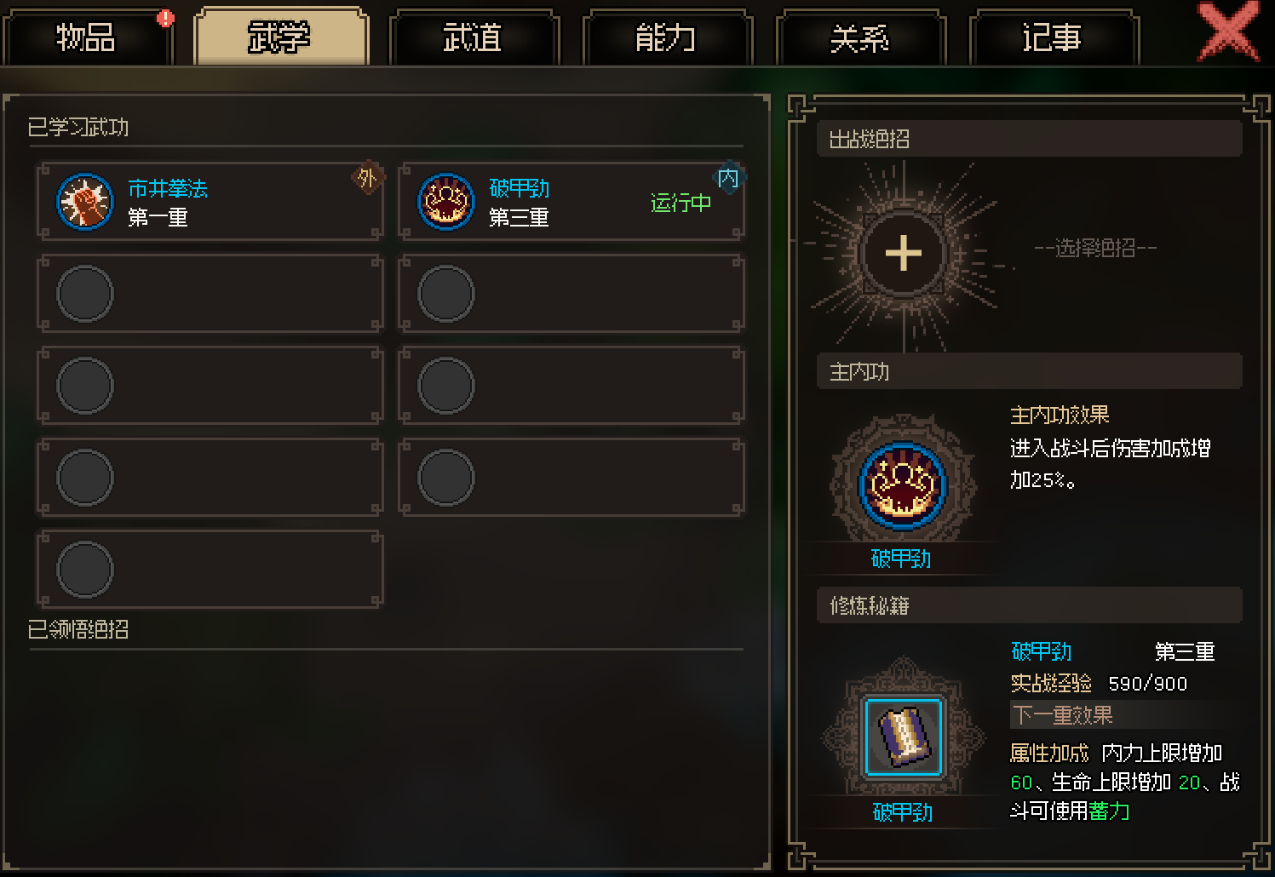Click the red alert badge on 物品
Image resolution: width=1275 pixels, height=877 pixels.
coord(165,18)
